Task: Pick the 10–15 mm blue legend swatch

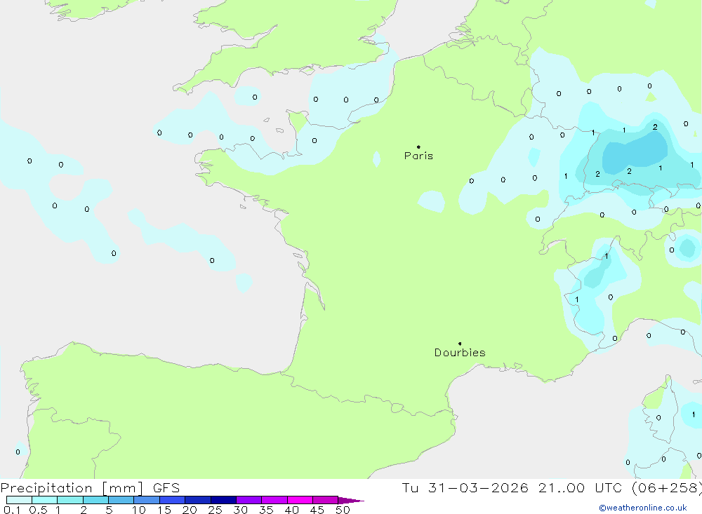Action: [x=147, y=500]
